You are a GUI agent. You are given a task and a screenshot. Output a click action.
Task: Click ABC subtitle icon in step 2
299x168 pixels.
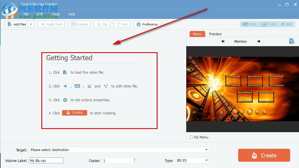(x=77, y=86)
